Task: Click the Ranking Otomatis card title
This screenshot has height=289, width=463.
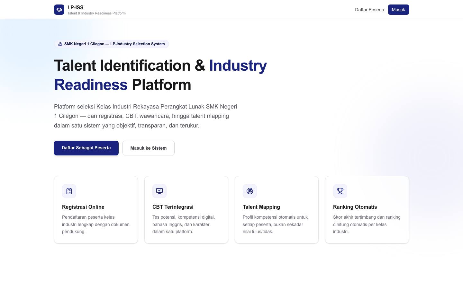Action: [x=355, y=207]
